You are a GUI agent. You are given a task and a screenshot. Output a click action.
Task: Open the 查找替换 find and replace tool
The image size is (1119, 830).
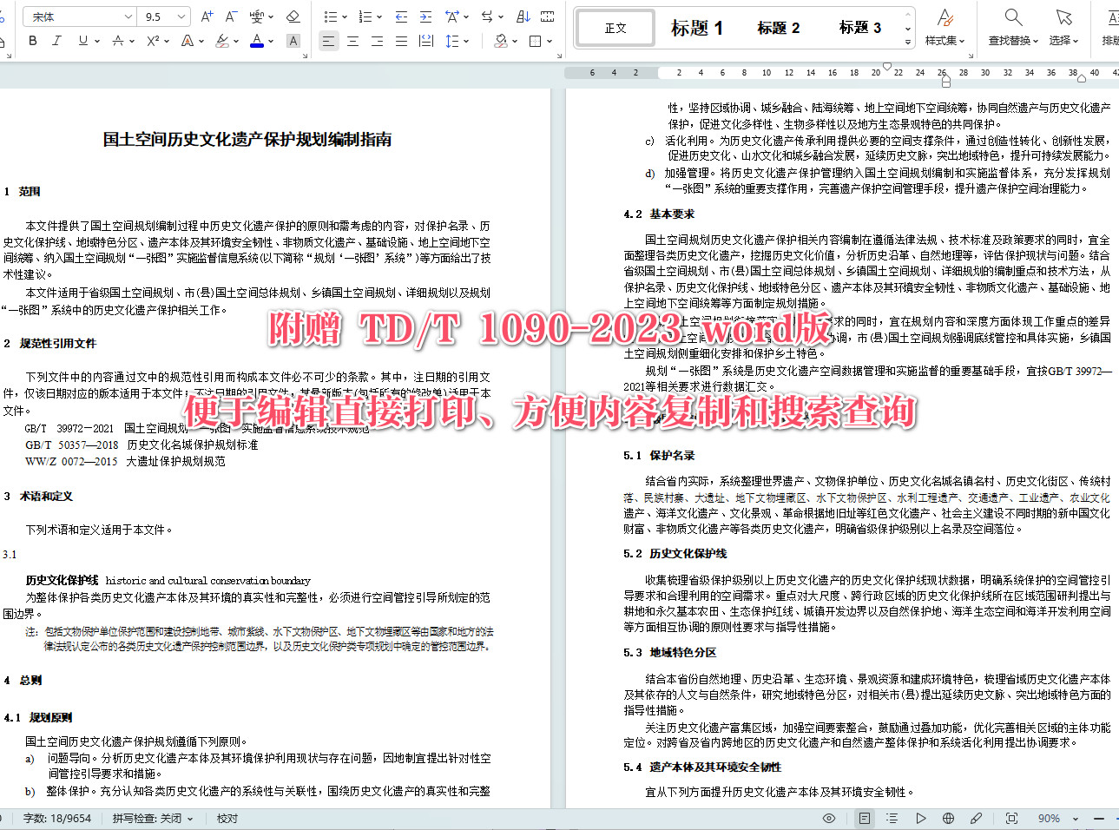click(1011, 28)
